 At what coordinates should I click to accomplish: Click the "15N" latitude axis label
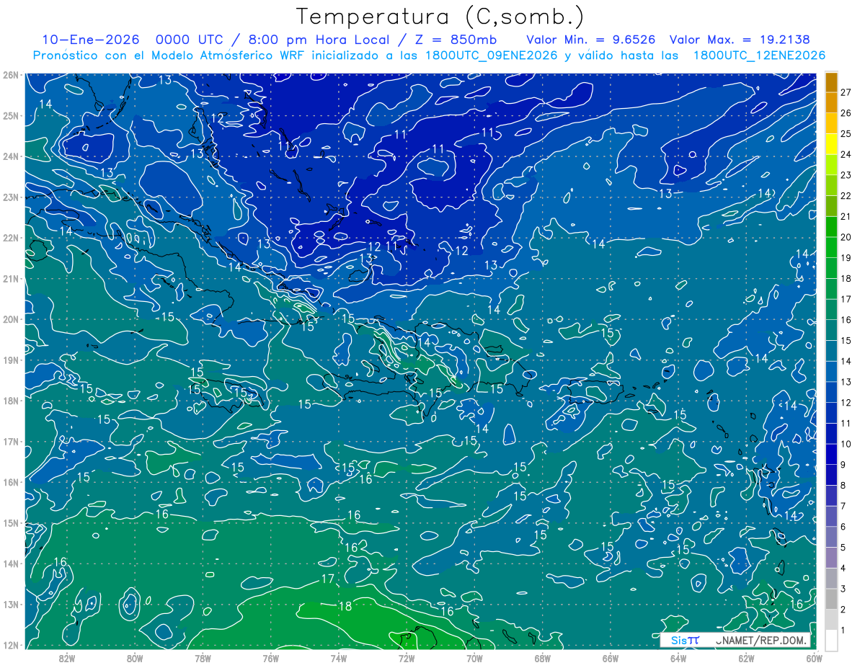10,522
